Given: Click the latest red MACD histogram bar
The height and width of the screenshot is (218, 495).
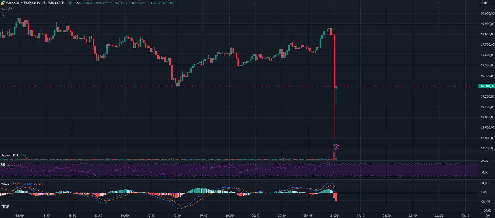Looking at the screenshot, I should (336, 197).
